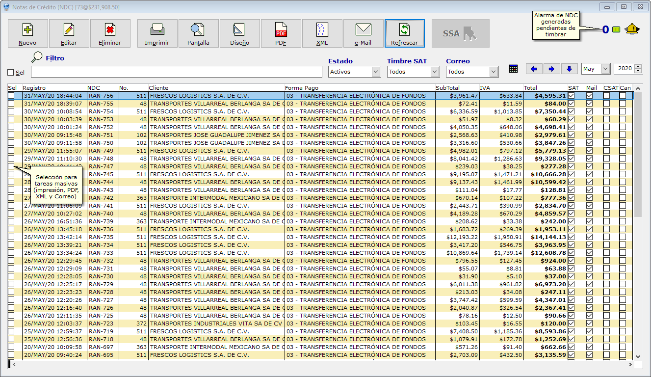This screenshot has height=377, width=651.
Task: Click the Pantalla preview button
Action: [198, 33]
